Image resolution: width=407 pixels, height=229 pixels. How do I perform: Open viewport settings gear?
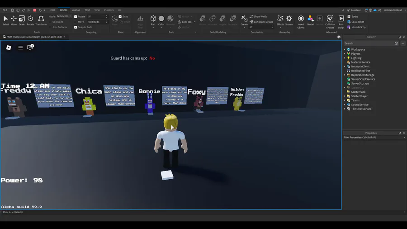coord(339,37)
